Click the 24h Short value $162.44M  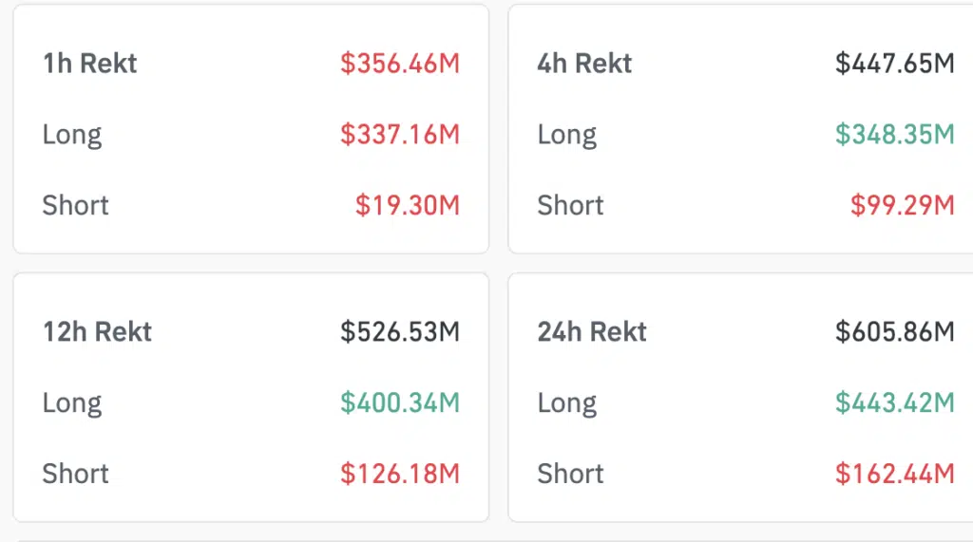tap(894, 473)
